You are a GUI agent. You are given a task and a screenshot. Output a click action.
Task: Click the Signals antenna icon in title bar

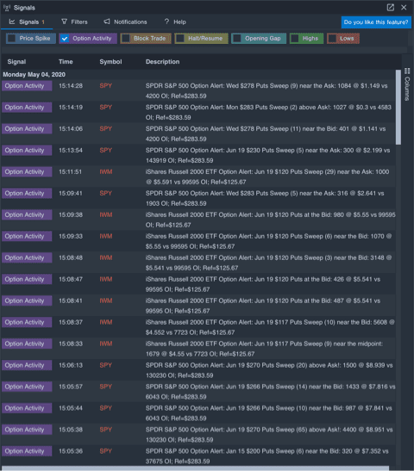coord(7,8)
